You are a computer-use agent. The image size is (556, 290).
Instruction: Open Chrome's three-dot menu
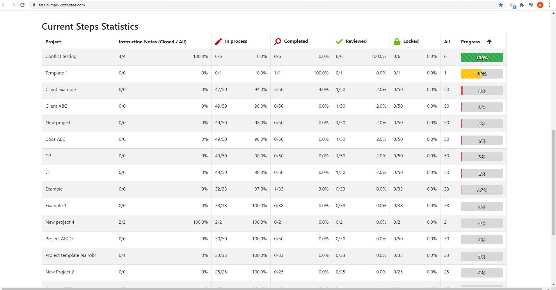(550, 5)
